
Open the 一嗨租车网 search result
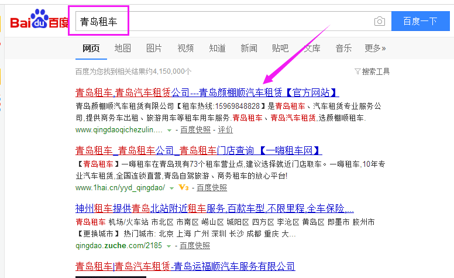coord(198,150)
